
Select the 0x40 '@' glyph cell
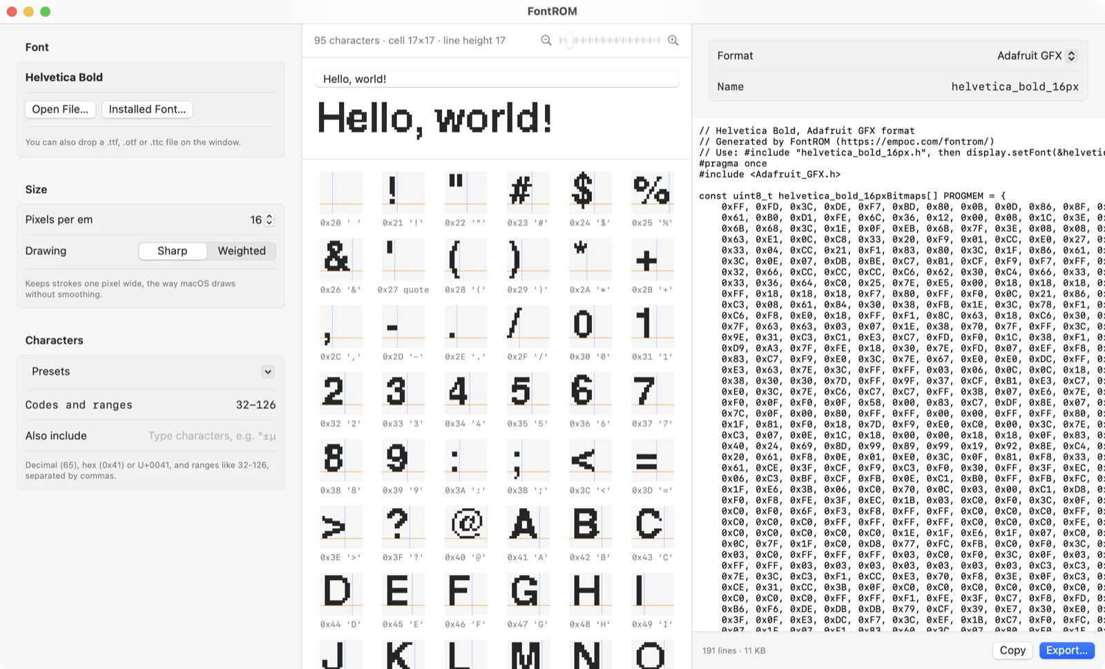[x=466, y=534]
